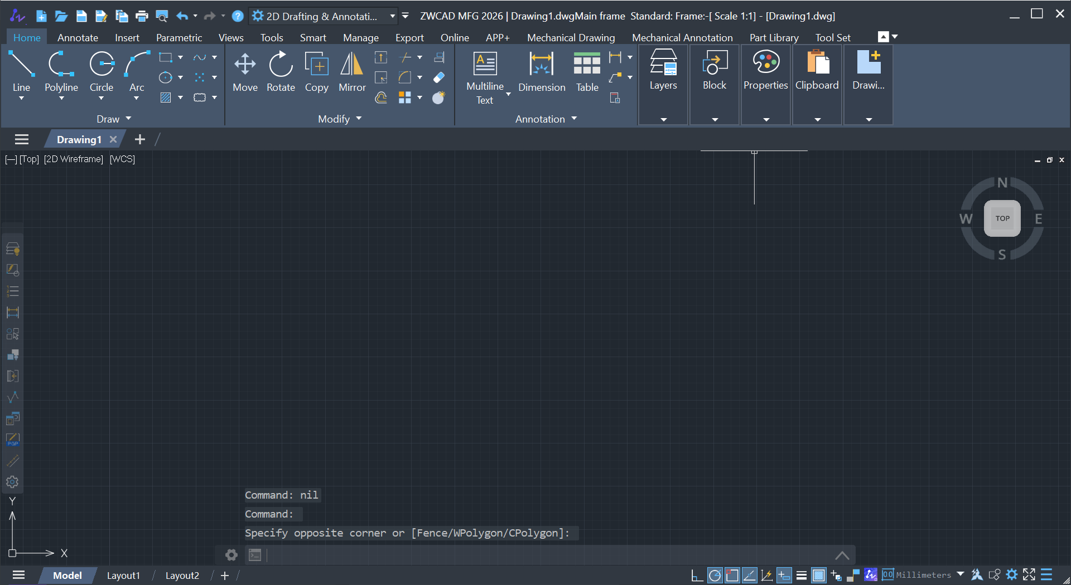Open the Multiline Text tool

[485, 78]
